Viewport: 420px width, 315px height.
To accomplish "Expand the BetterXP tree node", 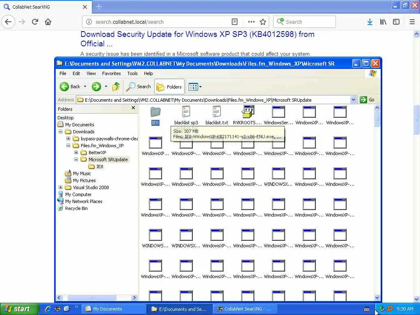I will pyautogui.click(x=76, y=153).
